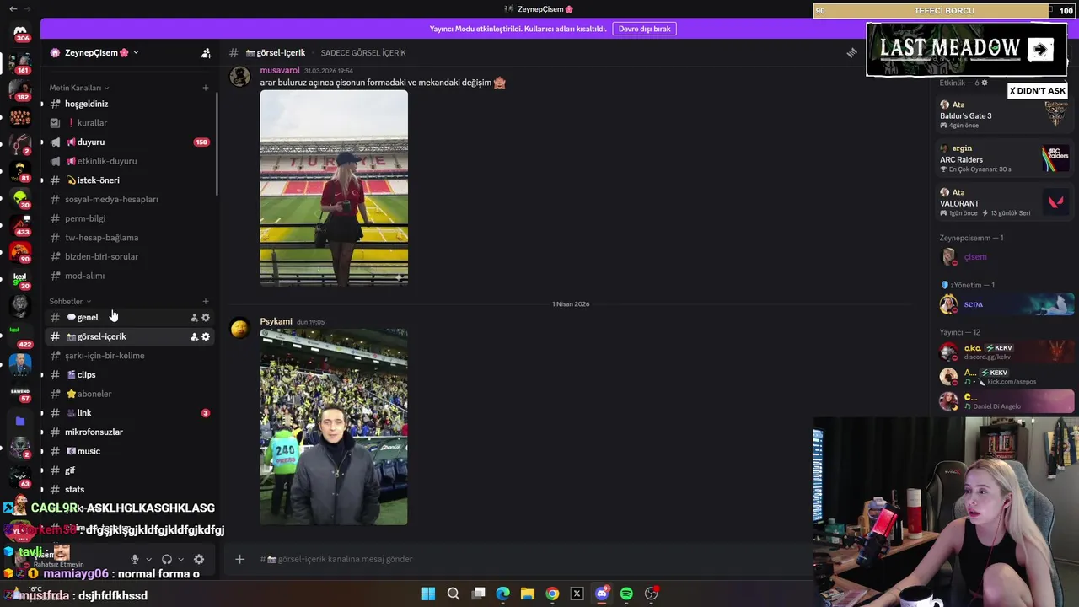Open the invite people icon beside ZeynepÇisem
This screenshot has width=1079, height=607.
point(206,53)
